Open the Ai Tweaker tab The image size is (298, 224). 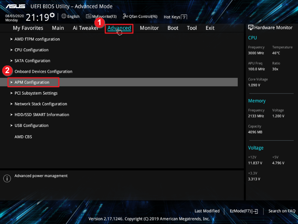[85, 28]
